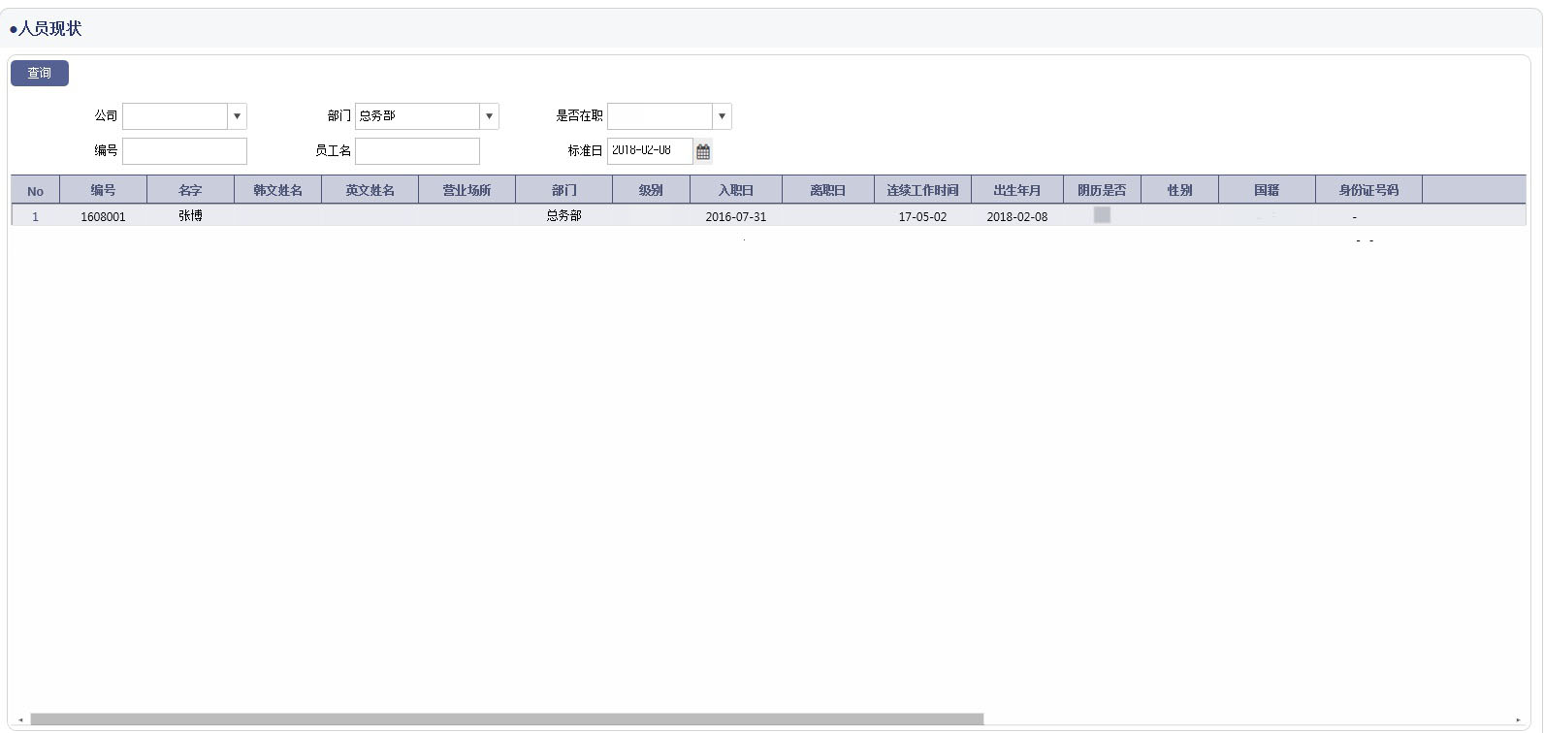Expand the 公司 dropdown list
1544x733 pixels.
tap(237, 116)
